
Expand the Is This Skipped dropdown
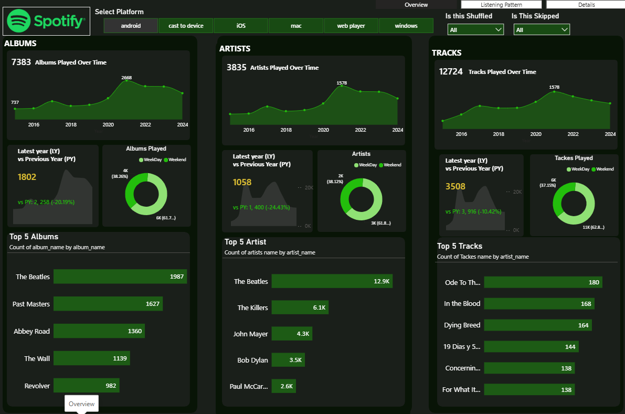[x=542, y=29]
